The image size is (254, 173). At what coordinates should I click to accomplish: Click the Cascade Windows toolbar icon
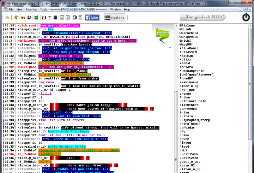80,18
